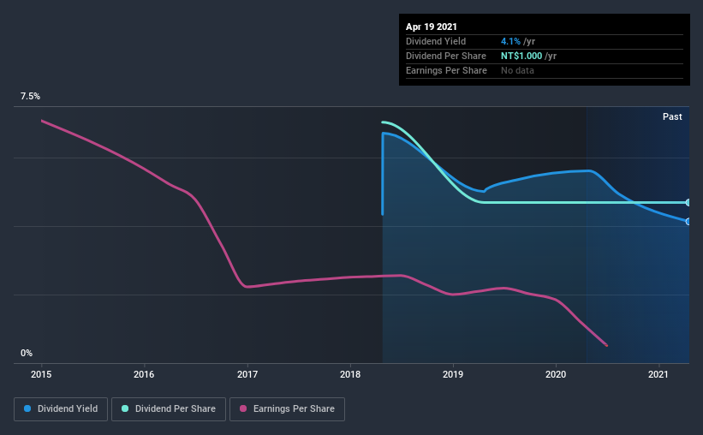Click the 0% y-axis label
Screen dimensions: 703x435
coord(27,353)
